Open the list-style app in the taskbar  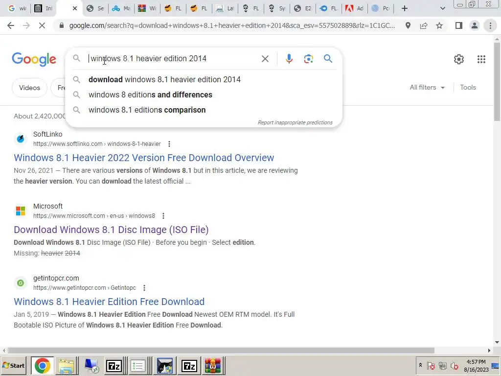click(138, 366)
